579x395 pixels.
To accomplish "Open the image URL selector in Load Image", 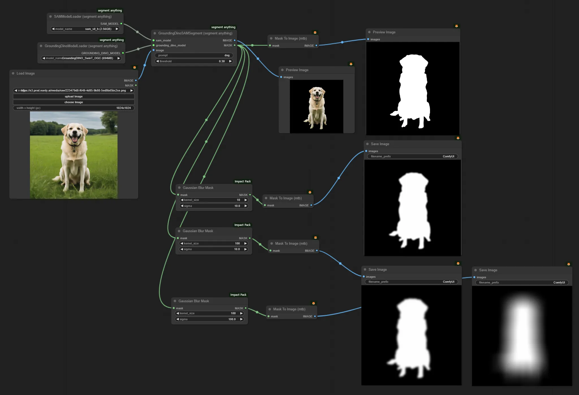I will (74, 91).
